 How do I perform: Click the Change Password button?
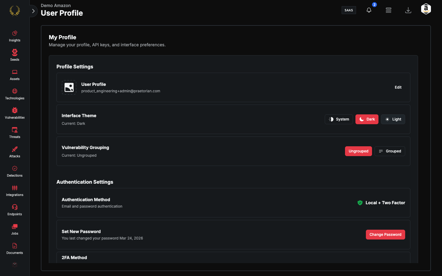[386, 235]
